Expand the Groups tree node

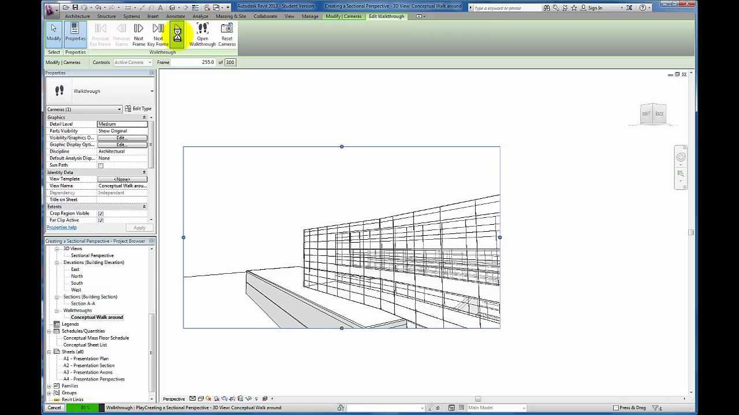(x=50, y=393)
